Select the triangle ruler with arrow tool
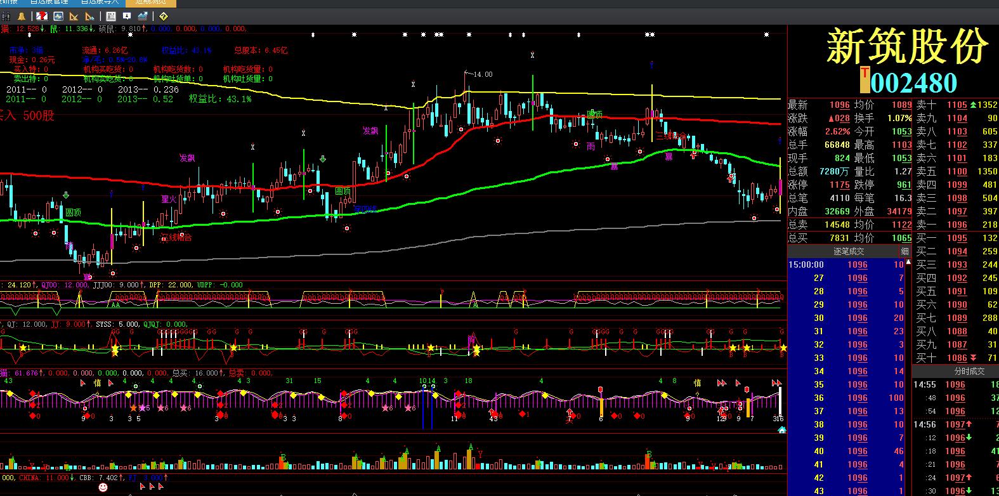The height and width of the screenshot is (496, 999). pos(89,16)
